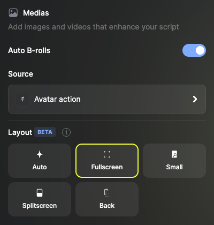Click the Back layout layered icon
Screen dimensions: 214x225
(x=107, y=193)
